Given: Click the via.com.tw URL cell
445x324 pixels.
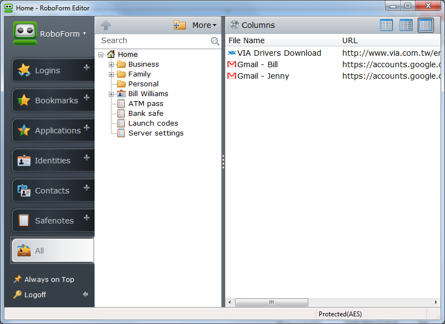Looking at the screenshot, I should pyautogui.click(x=391, y=53).
